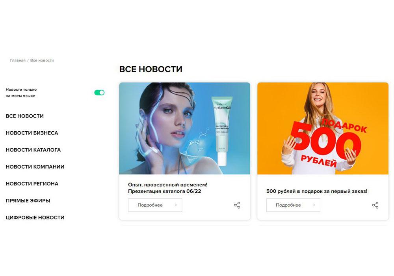Open the Hyaluron product banner image

click(185, 129)
